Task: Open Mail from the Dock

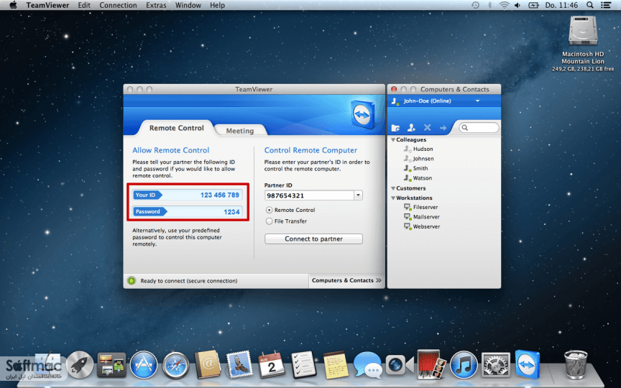Action: click(239, 364)
